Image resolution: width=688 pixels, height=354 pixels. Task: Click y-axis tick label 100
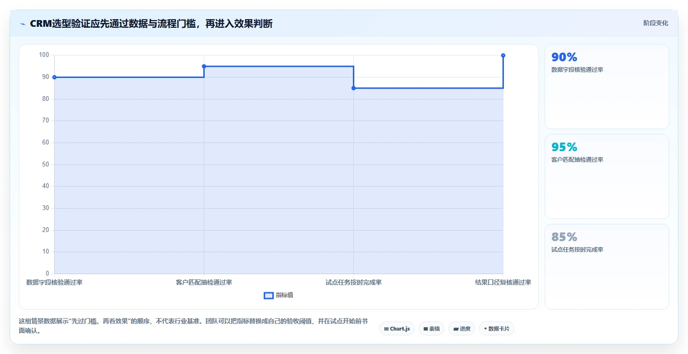tap(44, 55)
